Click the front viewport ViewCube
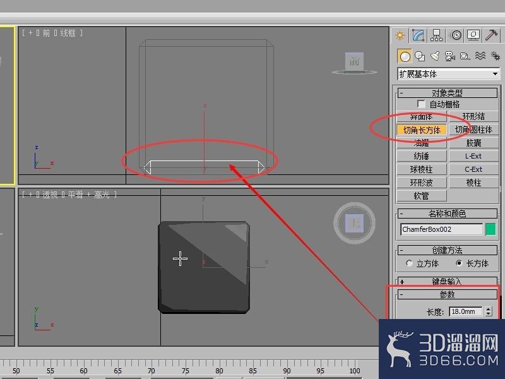505x379 pixels. [x=354, y=61]
